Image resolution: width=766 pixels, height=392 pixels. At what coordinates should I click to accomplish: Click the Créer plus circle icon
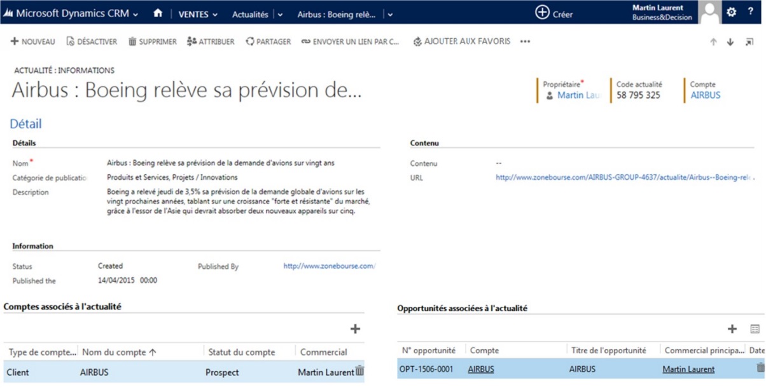542,13
